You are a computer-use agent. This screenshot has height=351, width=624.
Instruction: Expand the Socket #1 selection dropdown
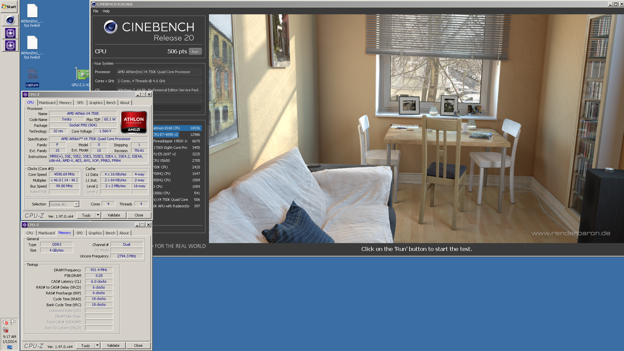point(77,204)
